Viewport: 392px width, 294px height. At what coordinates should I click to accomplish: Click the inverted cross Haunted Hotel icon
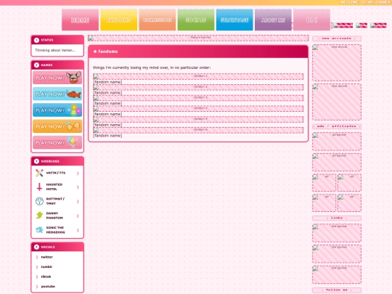[39, 187]
